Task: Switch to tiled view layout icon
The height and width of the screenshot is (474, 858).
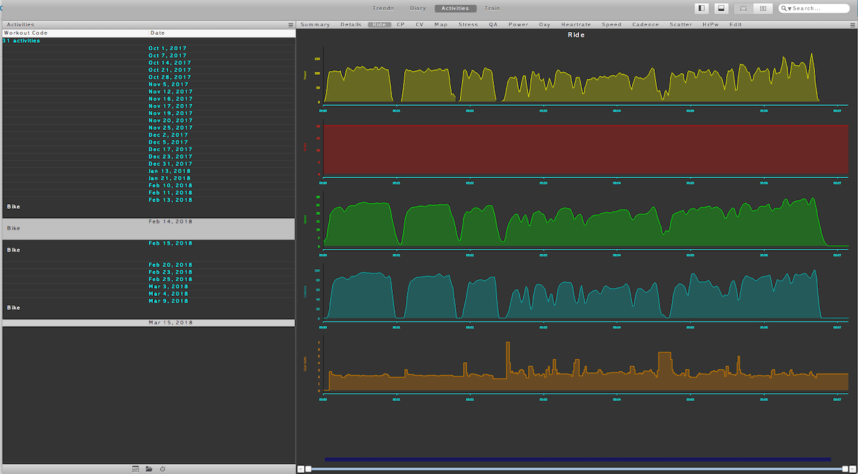Action: tap(763, 9)
